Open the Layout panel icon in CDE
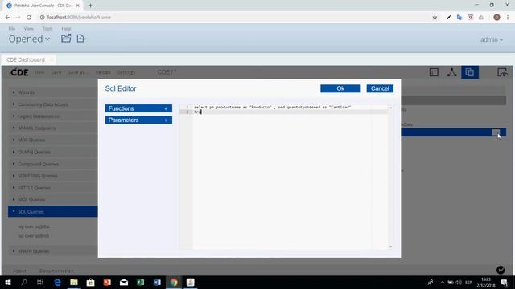Image resolution: width=515 pixels, height=289 pixels. pos(434,72)
